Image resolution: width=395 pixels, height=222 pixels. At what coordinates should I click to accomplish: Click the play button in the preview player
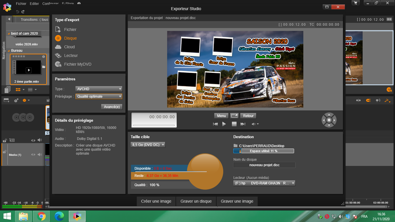pos(224,124)
